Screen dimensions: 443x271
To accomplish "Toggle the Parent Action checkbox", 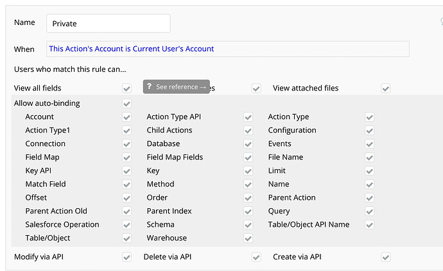I will tap(370, 198).
